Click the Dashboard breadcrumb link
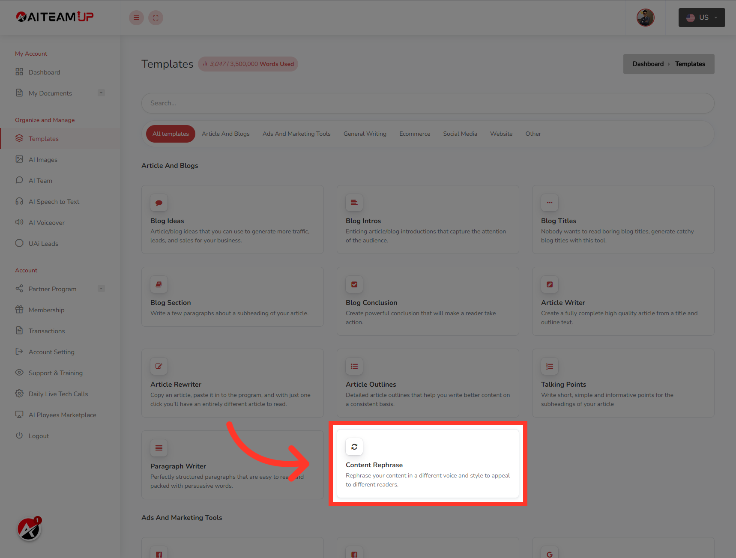Screen dimensions: 736x558 (x=648, y=63)
